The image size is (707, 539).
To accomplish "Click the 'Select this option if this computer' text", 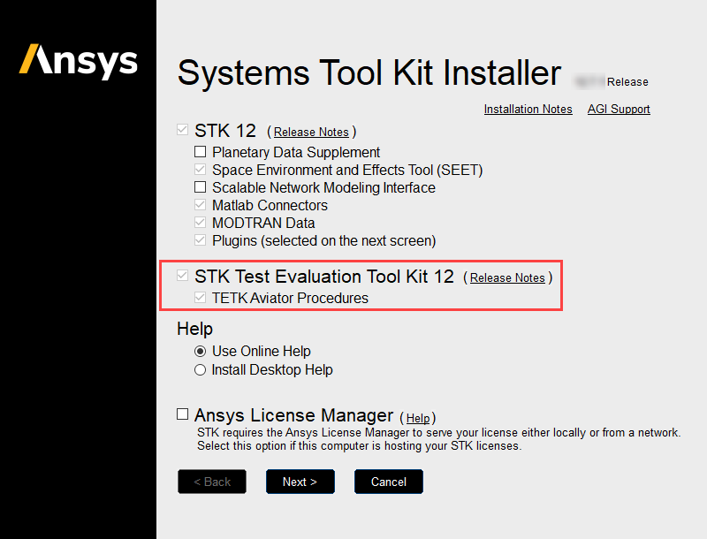I will click(359, 445).
